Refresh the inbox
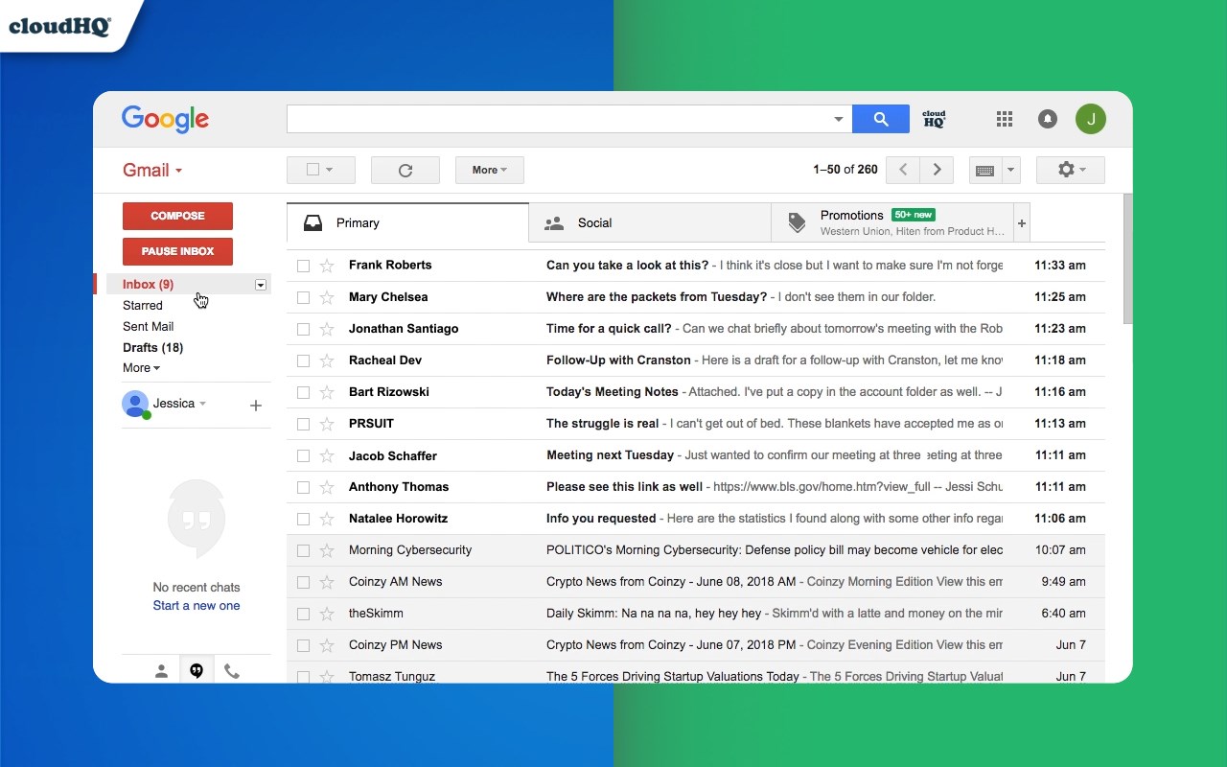 (x=405, y=170)
